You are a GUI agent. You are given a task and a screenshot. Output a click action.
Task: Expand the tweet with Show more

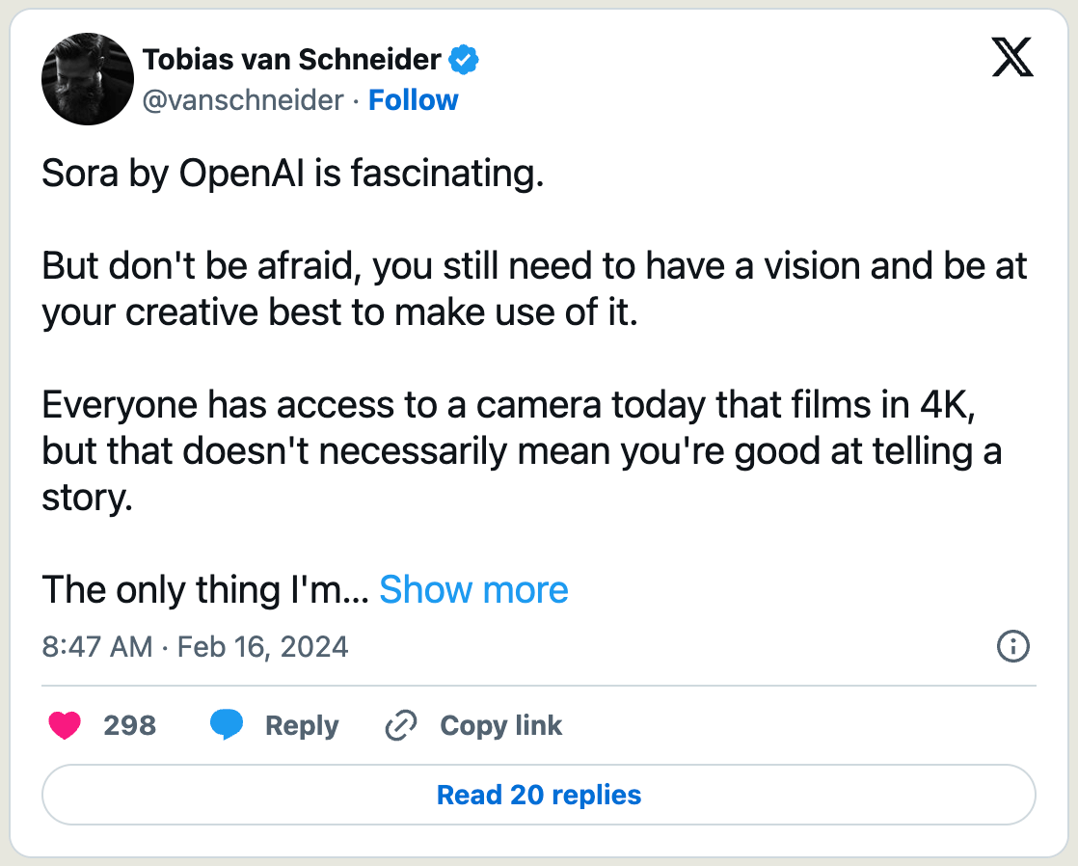(x=473, y=589)
